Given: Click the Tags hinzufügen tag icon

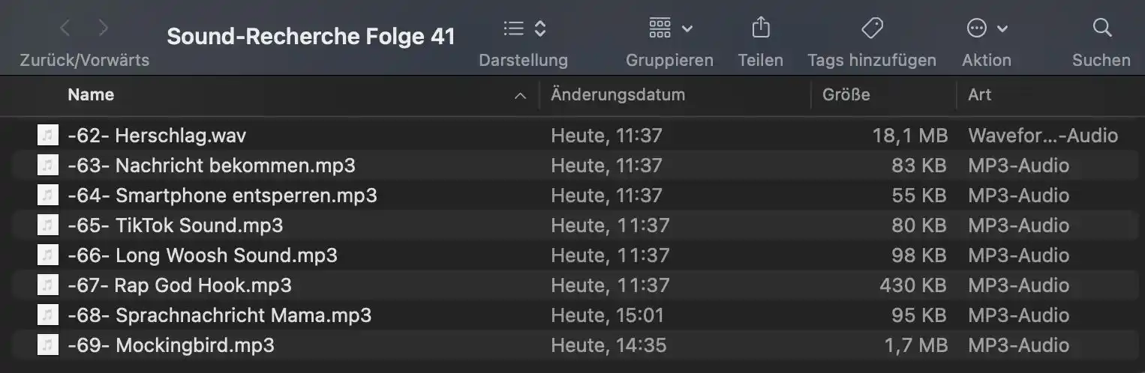Looking at the screenshot, I should tap(872, 28).
